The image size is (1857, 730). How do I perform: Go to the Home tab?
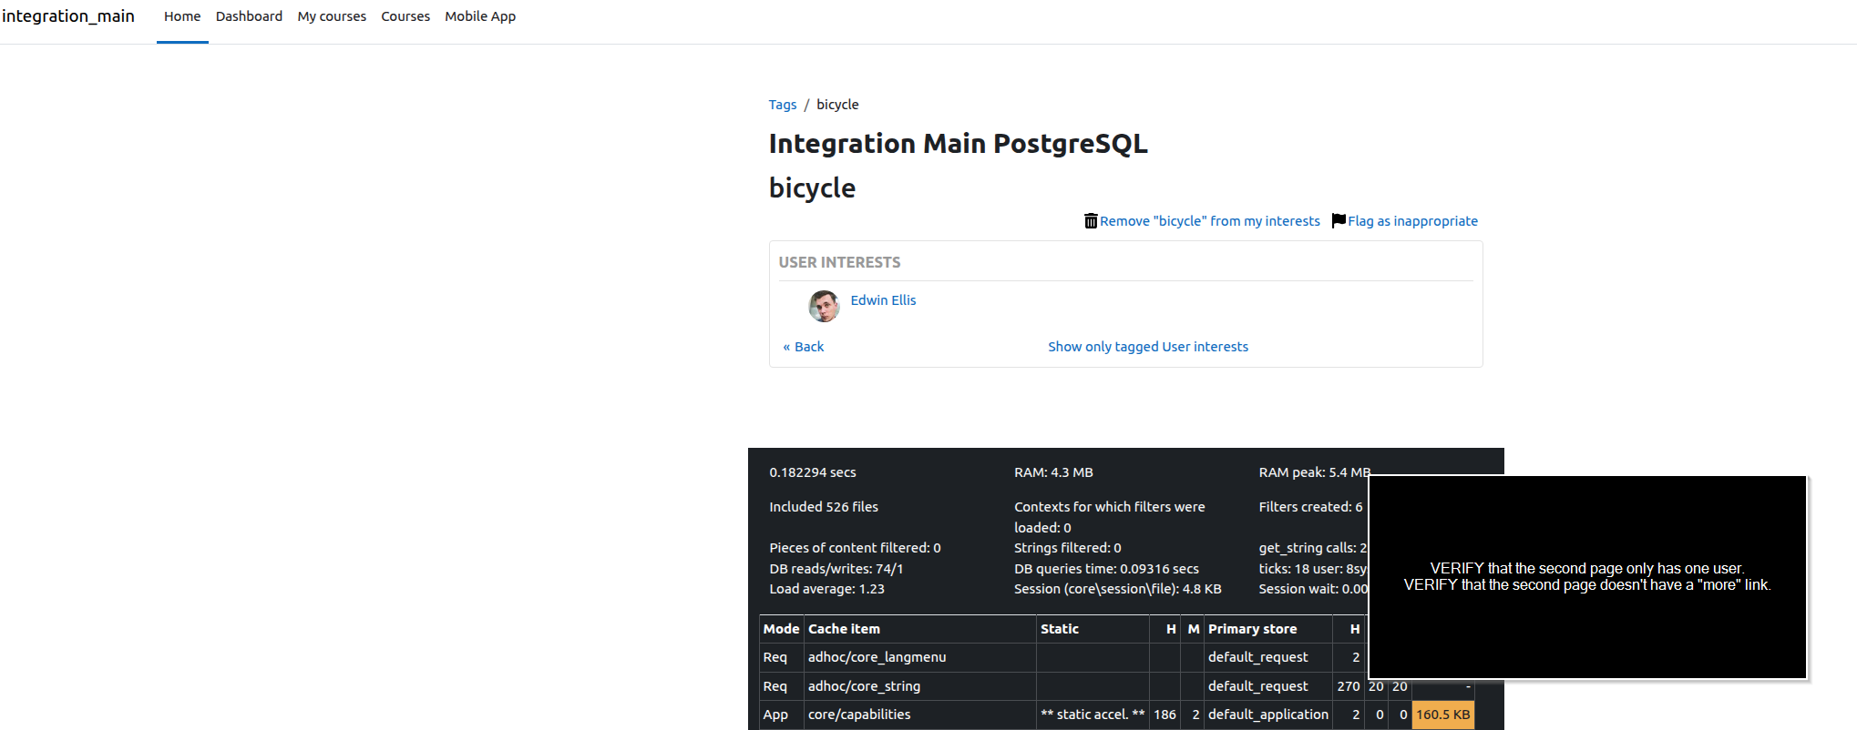182,16
